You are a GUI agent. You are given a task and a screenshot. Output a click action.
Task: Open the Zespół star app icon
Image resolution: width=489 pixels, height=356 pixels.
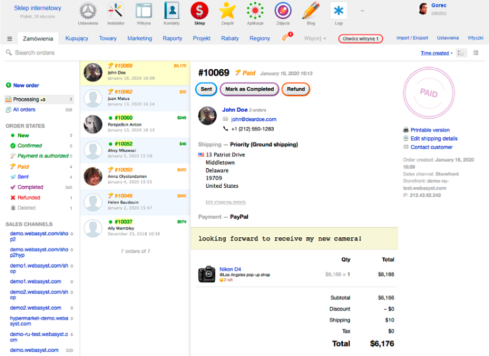[227, 11]
